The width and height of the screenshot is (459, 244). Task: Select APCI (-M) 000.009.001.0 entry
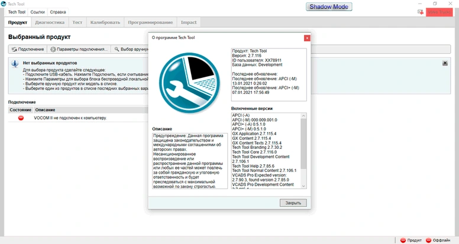255,120
